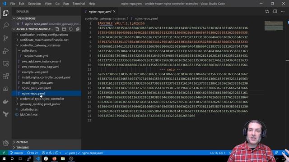This screenshot has height=162, width=289.
Task: Open the Run and Debug view
Action: (5, 51)
